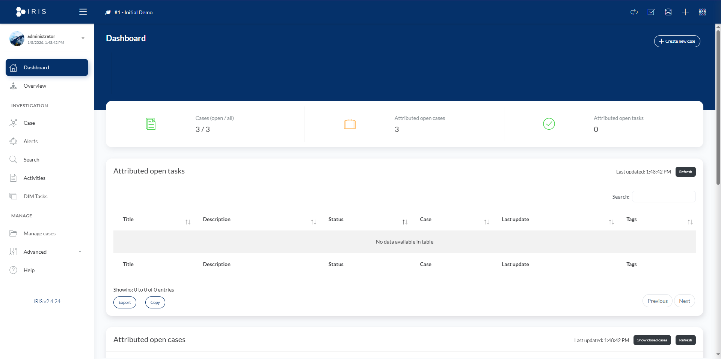This screenshot has height=359, width=721.
Task: Open Search in the sidebar
Action: (x=47, y=160)
